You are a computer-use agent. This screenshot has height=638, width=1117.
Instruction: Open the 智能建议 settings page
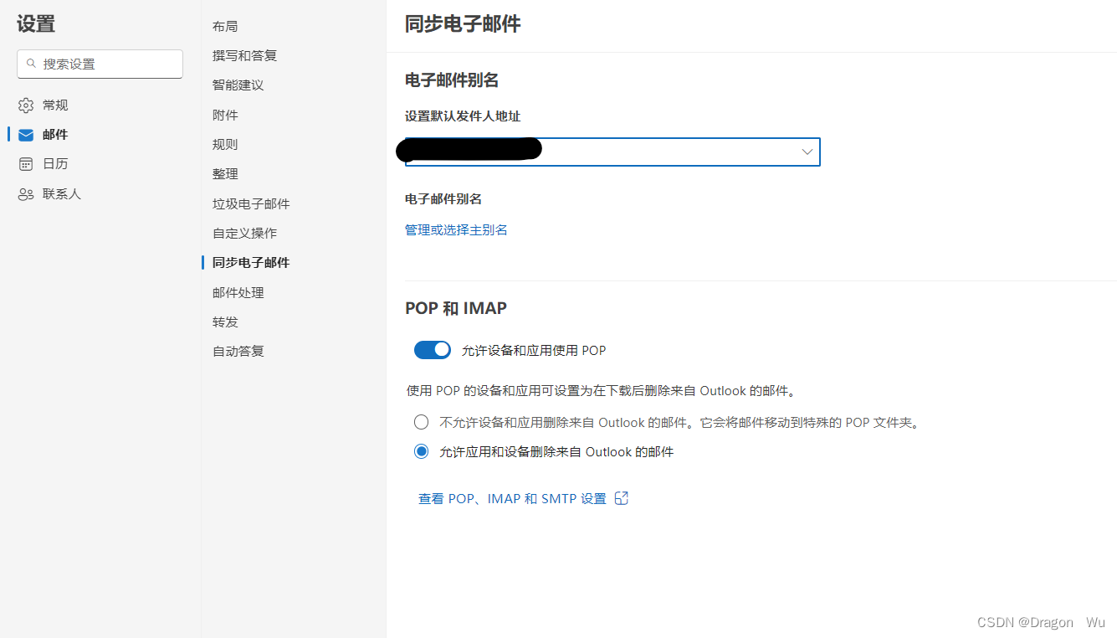(238, 85)
